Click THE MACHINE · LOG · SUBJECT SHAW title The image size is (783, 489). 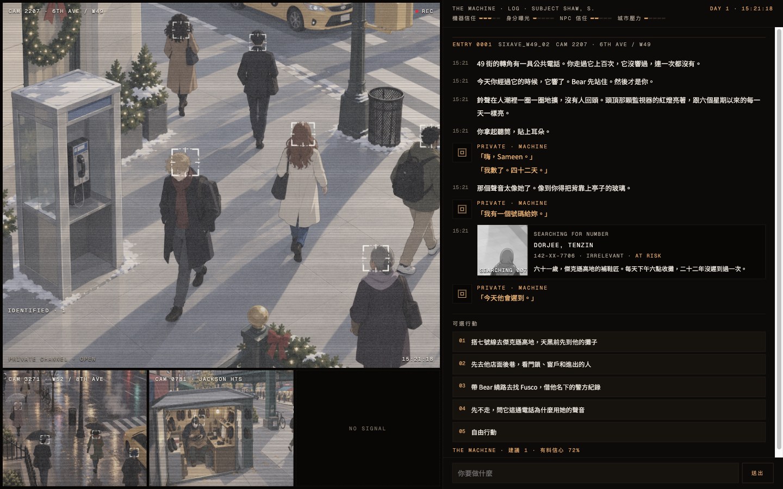click(x=523, y=9)
